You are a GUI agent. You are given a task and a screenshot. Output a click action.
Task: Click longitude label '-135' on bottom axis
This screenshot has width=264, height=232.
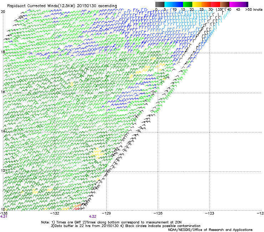(x=4, y=213)
